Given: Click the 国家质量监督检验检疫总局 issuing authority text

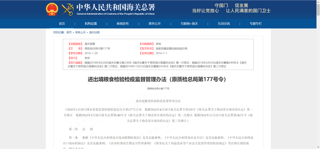Looking at the screenshot, I should (x=172, y=48).
